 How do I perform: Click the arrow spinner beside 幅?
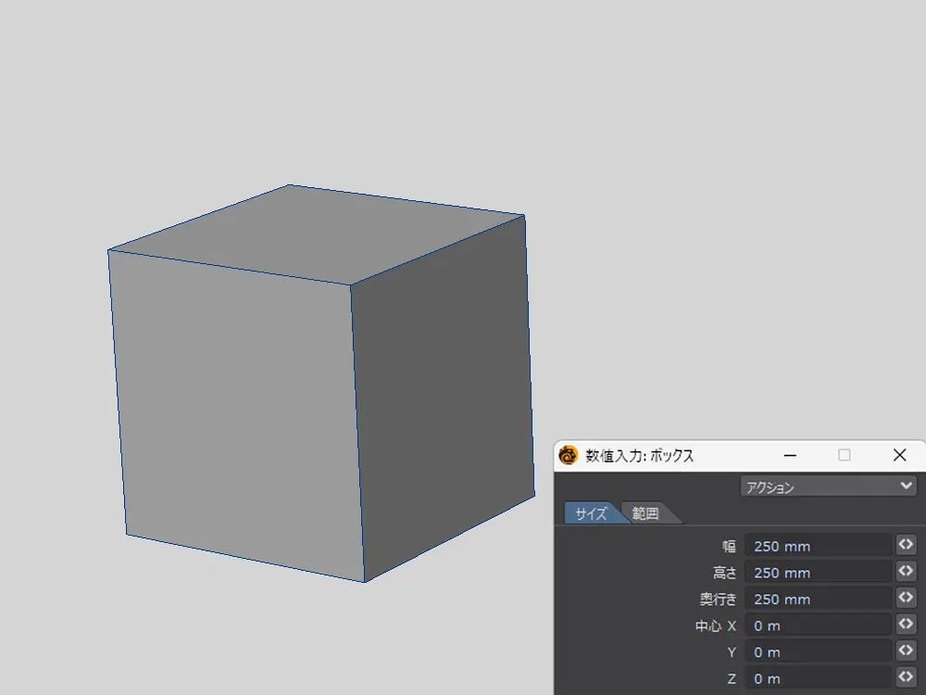pyautogui.click(x=906, y=545)
